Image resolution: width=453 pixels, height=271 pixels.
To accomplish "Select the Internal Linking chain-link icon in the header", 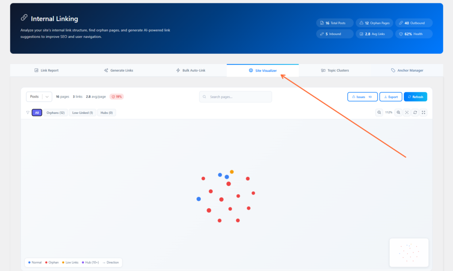I will click(24, 18).
